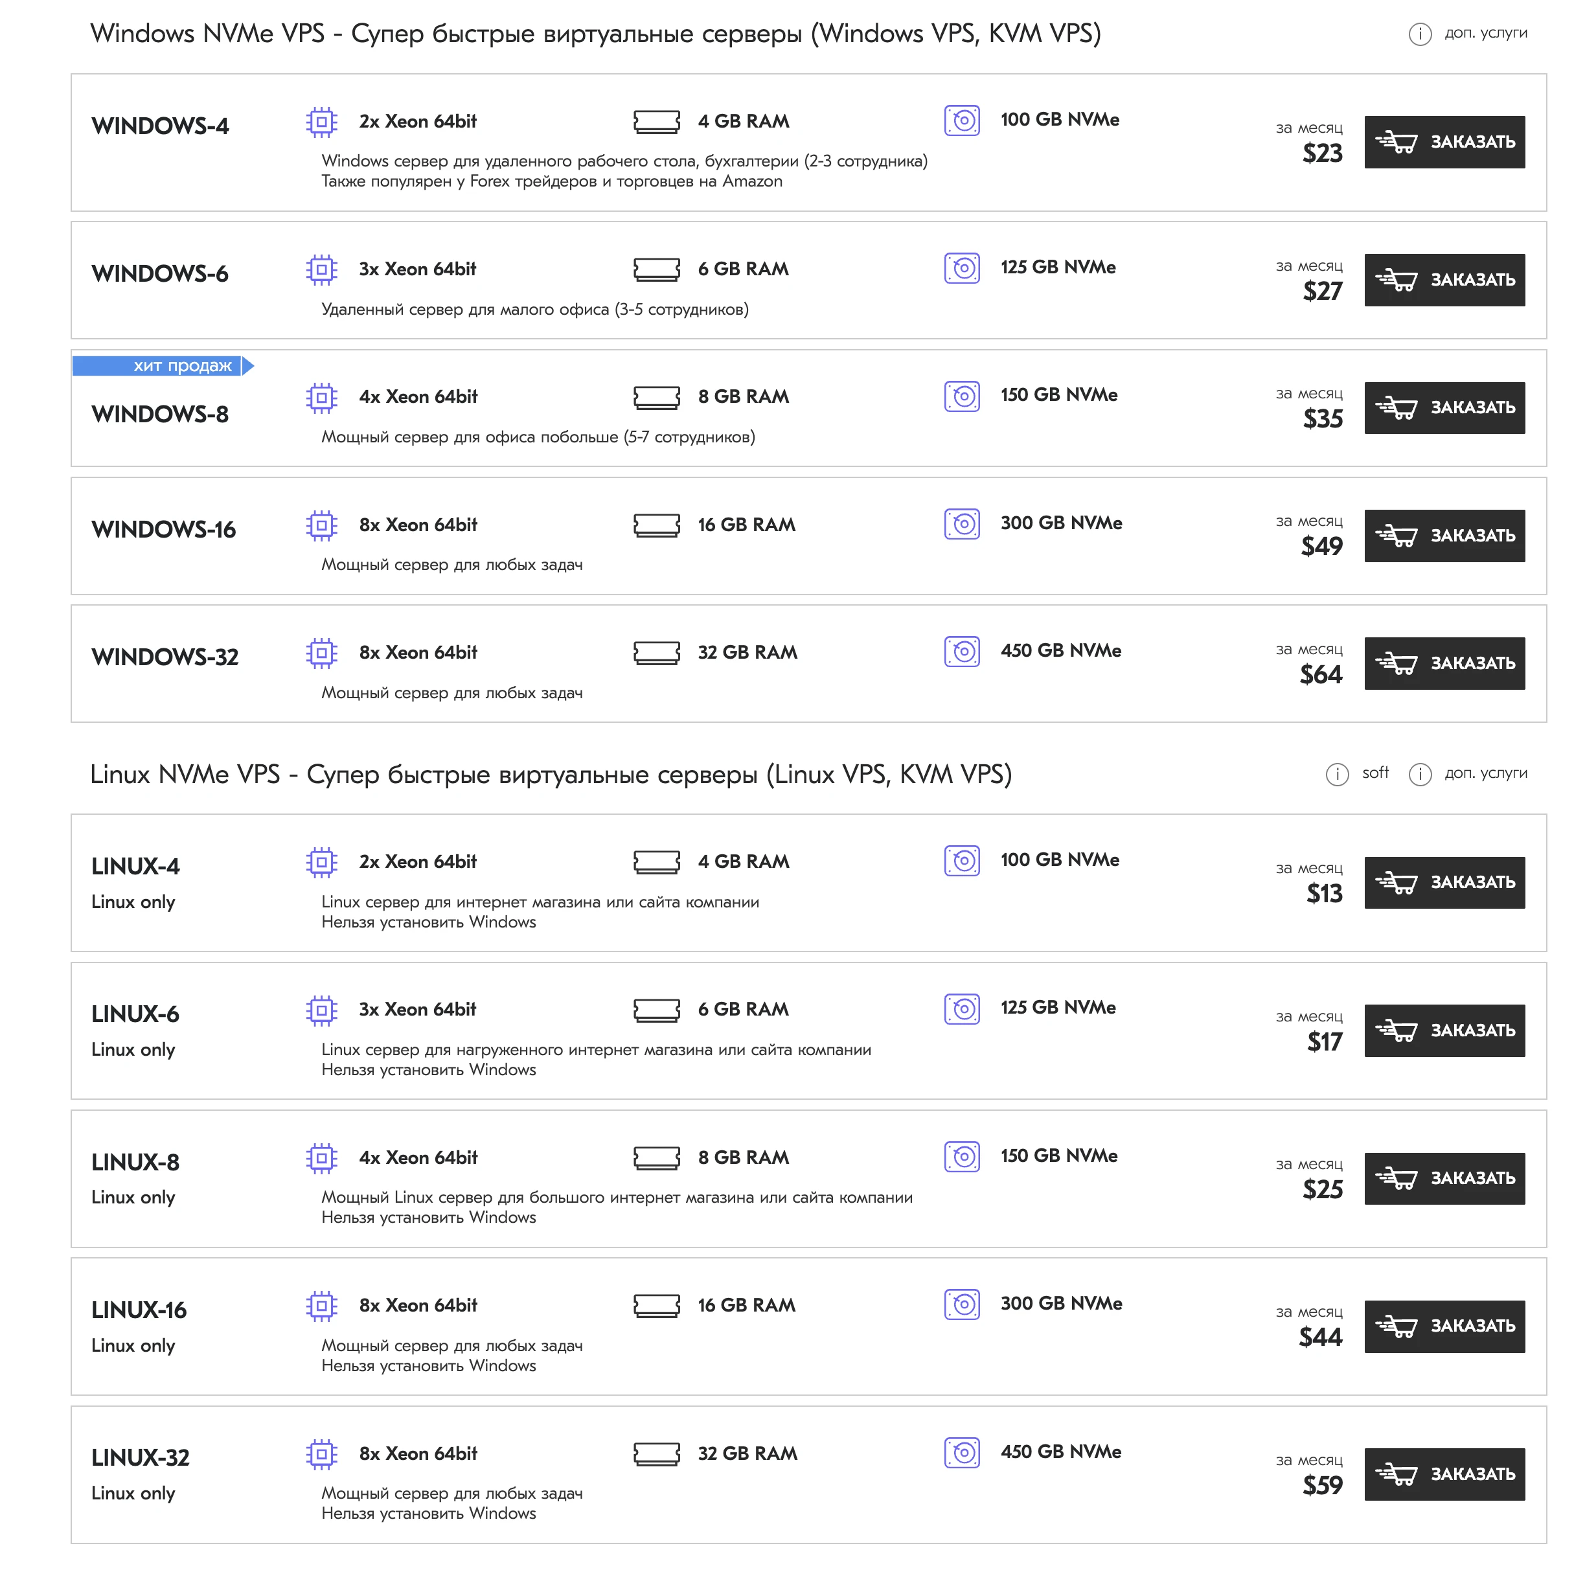1574x1570 pixels.
Task: Click the RAM icon in LINUX-16 row
Action: (x=657, y=1305)
